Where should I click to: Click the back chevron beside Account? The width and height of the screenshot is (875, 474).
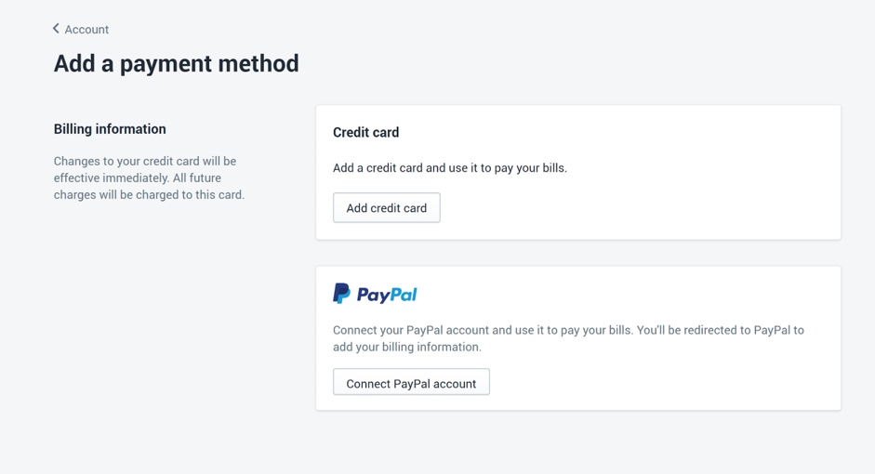click(x=56, y=29)
